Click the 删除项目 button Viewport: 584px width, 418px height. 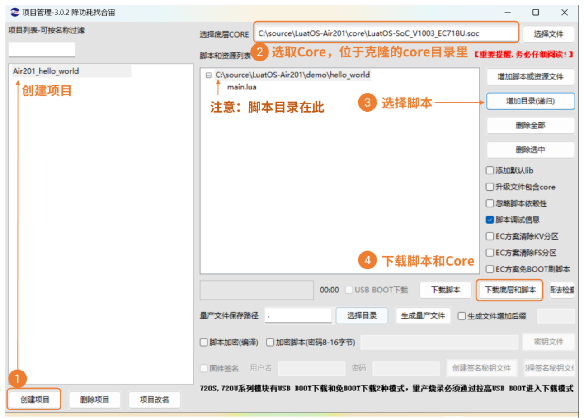tap(94, 399)
